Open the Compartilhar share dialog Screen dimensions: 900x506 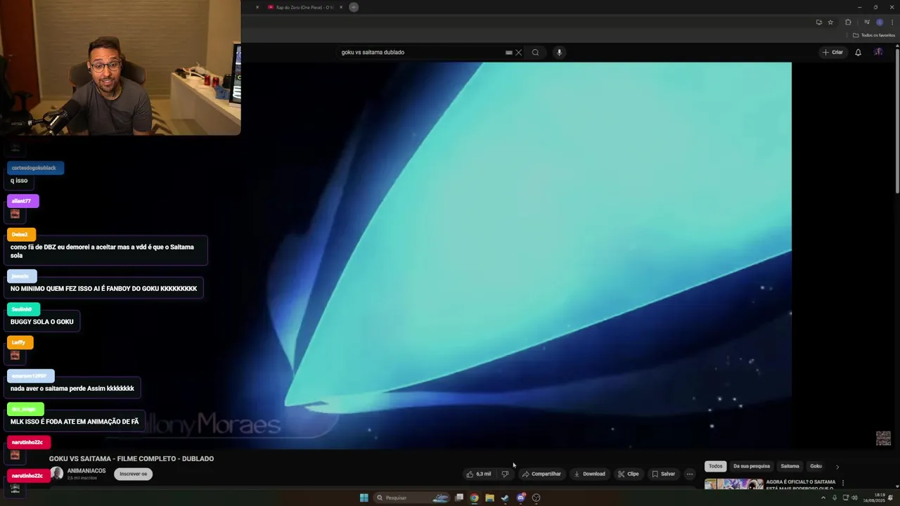point(541,474)
